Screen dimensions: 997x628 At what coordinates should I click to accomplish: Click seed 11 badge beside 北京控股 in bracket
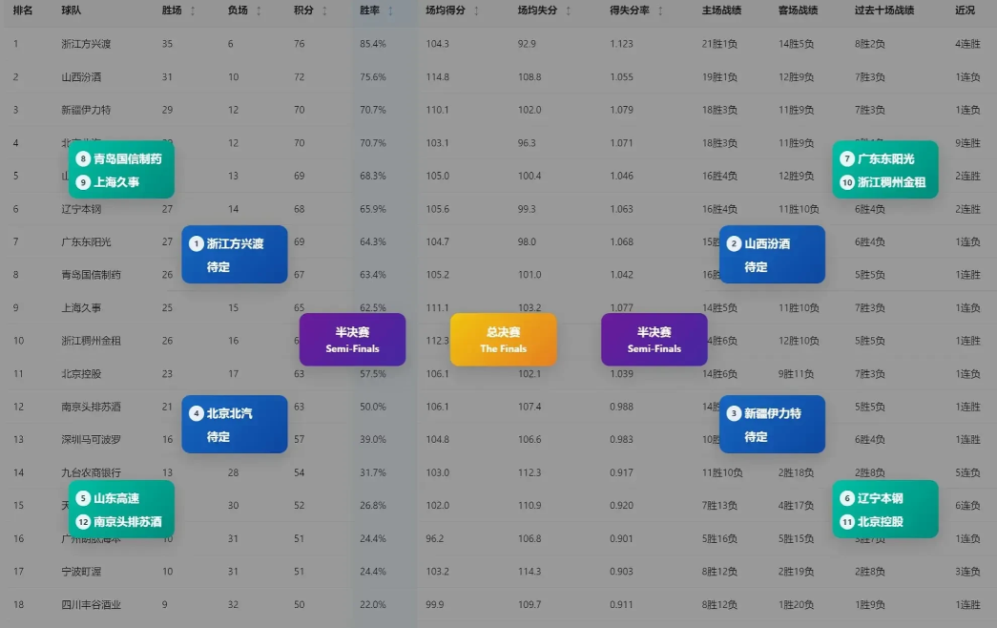847,522
